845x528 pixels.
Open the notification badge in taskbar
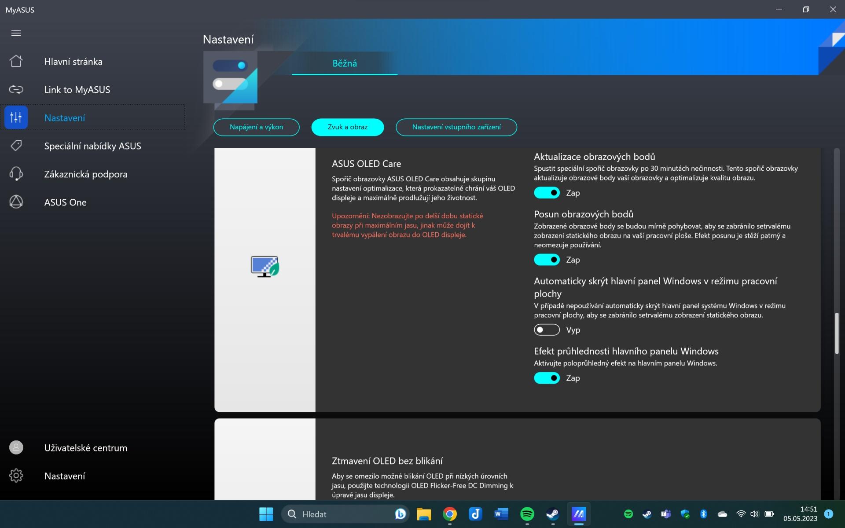pos(829,514)
